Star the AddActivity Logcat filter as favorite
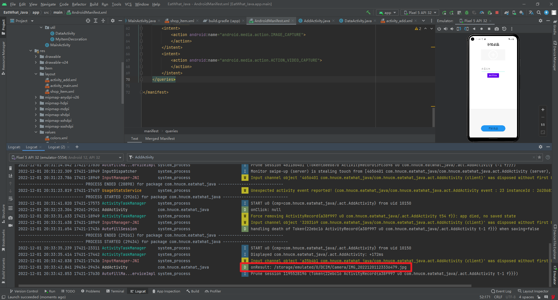558x300 pixels. tap(539, 157)
